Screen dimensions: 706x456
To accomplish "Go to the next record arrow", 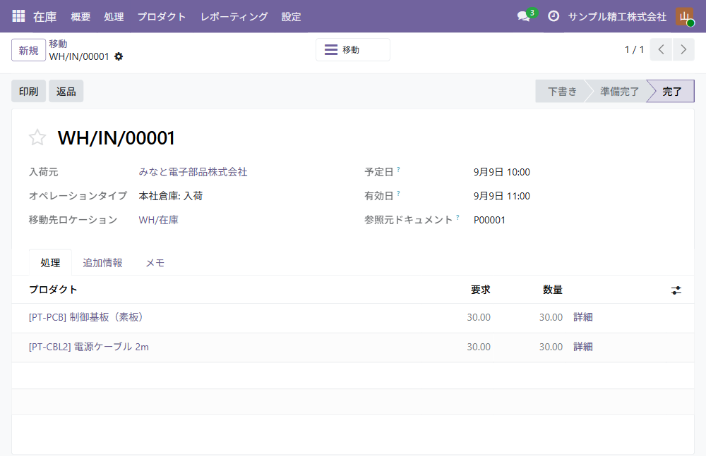I will coord(683,49).
